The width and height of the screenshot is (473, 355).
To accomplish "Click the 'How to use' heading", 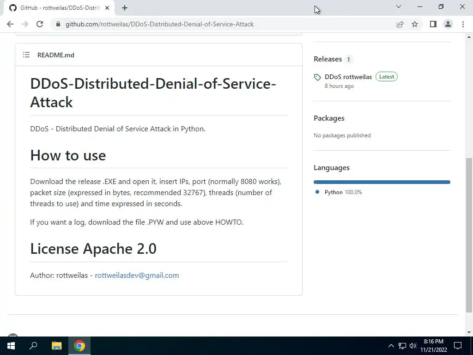I will pyautogui.click(x=68, y=155).
